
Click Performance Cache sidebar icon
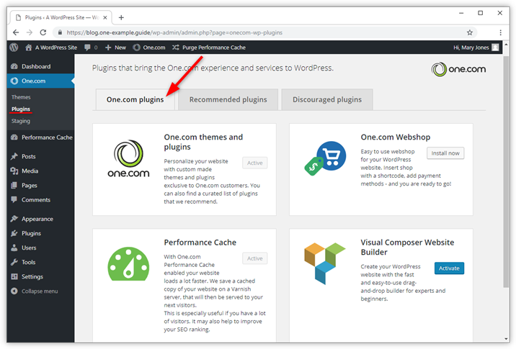tap(14, 137)
